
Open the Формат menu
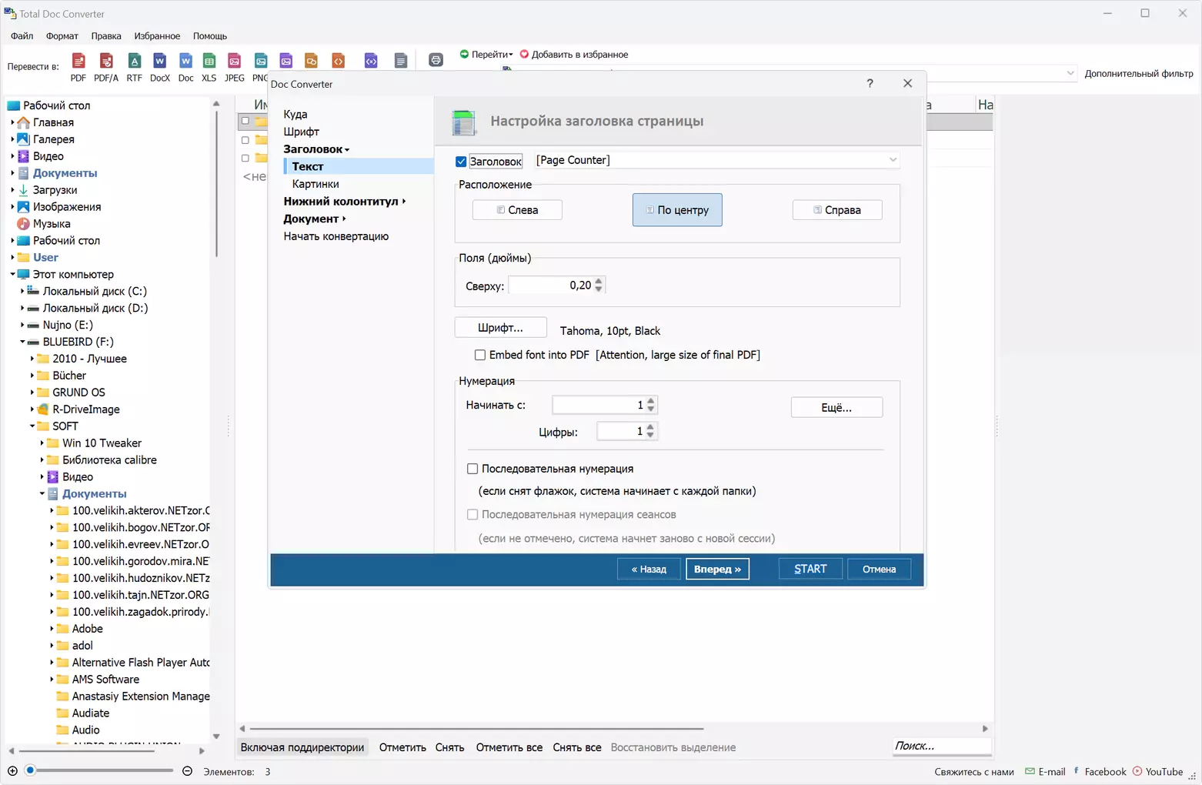coord(62,36)
